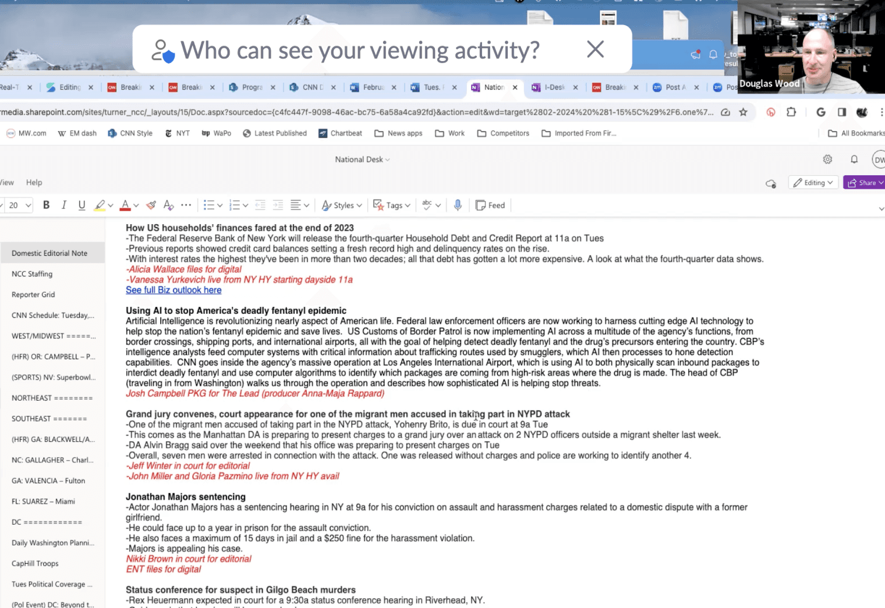Decrease indent of paragraph
The image size is (885, 608).
coord(260,205)
